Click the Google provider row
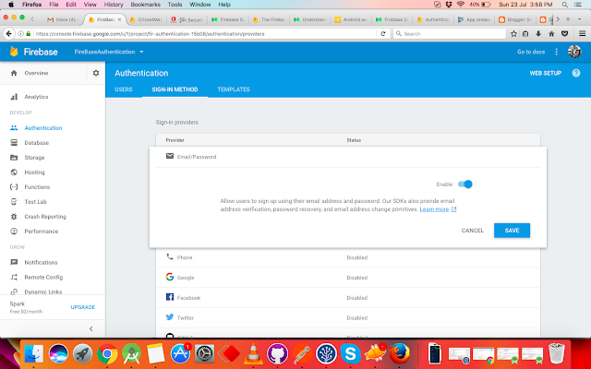 click(348, 278)
